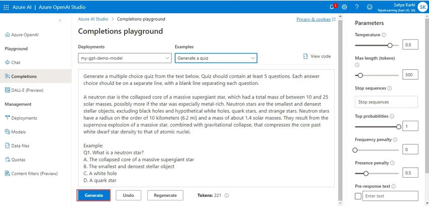Open settings gear in header

[x=344, y=7]
